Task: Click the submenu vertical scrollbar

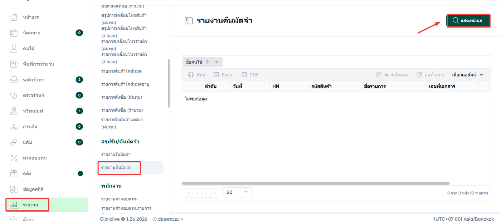Action: pyautogui.click(x=169, y=83)
